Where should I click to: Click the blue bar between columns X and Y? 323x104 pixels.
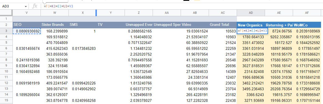(96, 13)
